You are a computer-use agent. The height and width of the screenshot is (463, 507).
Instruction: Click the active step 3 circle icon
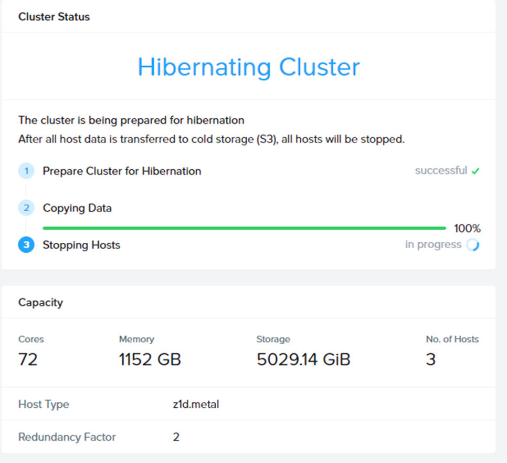(26, 245)
